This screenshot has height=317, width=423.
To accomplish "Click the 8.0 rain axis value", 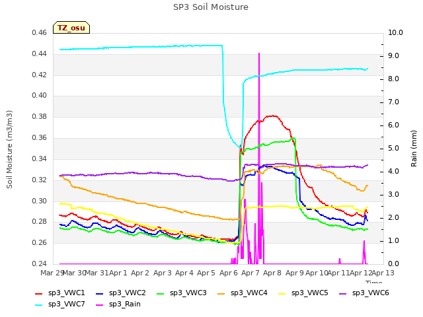I will tap(394, 79).
